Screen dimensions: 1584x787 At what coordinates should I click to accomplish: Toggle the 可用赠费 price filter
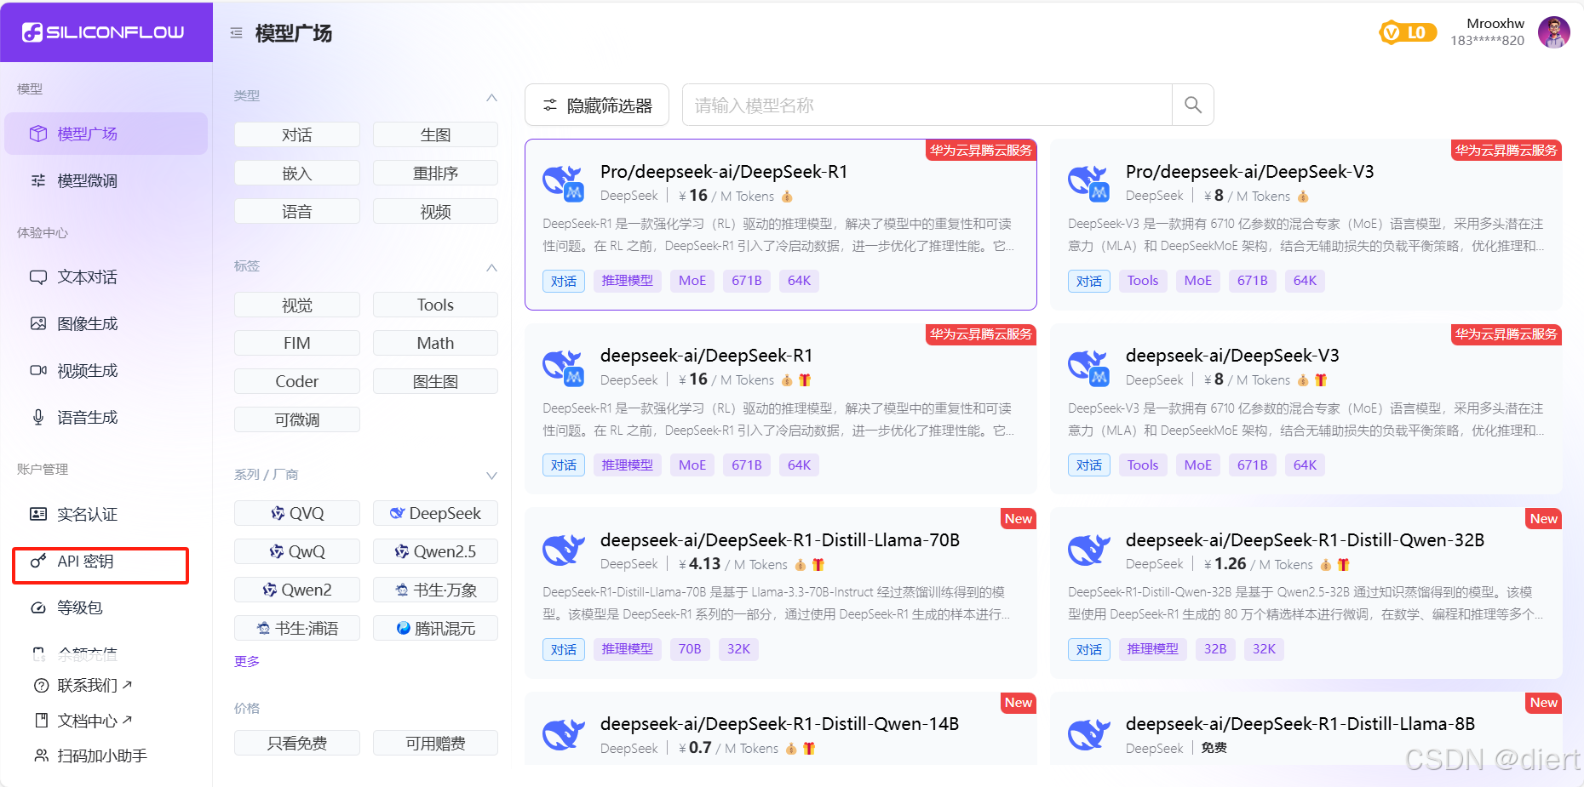(x=435, y=743)
